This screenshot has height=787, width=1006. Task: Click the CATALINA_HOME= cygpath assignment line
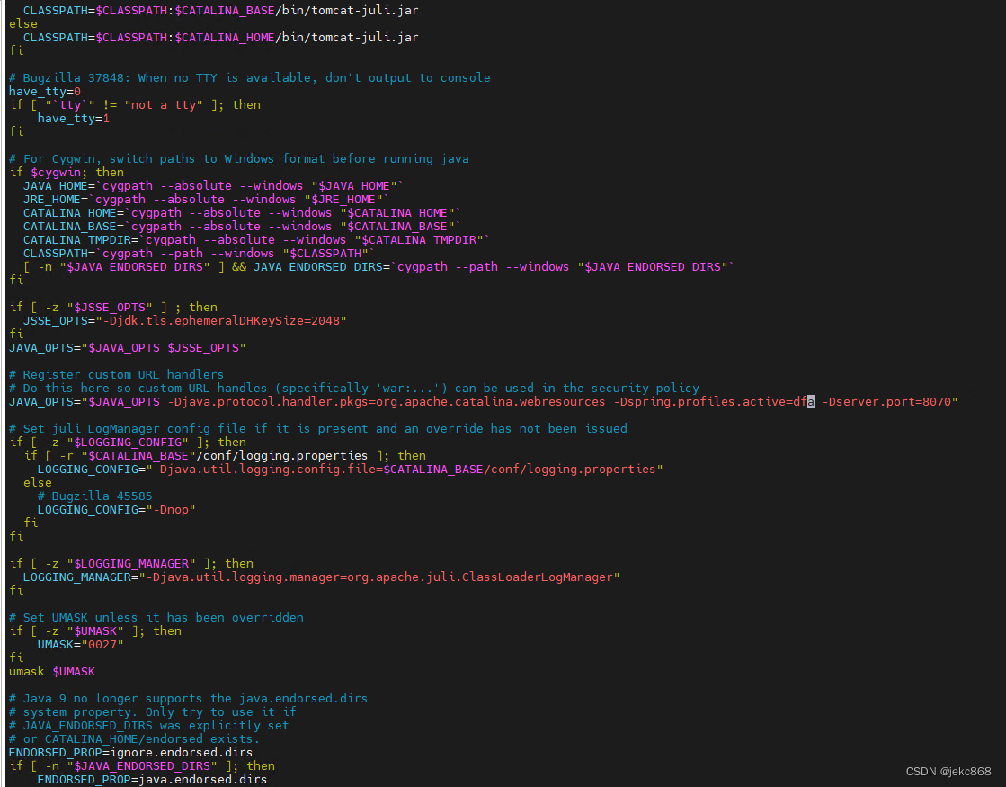coord(242,213)
